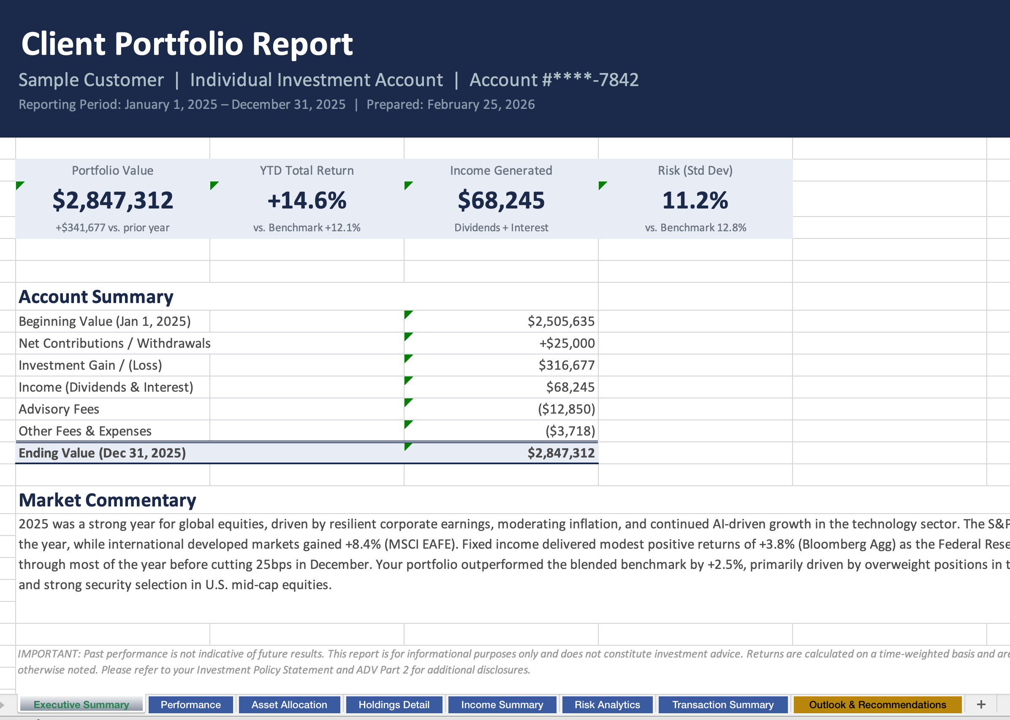Switch to the Performance sheet tab
This screenshot has width=1010, height=720.
pyautogui.click(x=191, y=704)
